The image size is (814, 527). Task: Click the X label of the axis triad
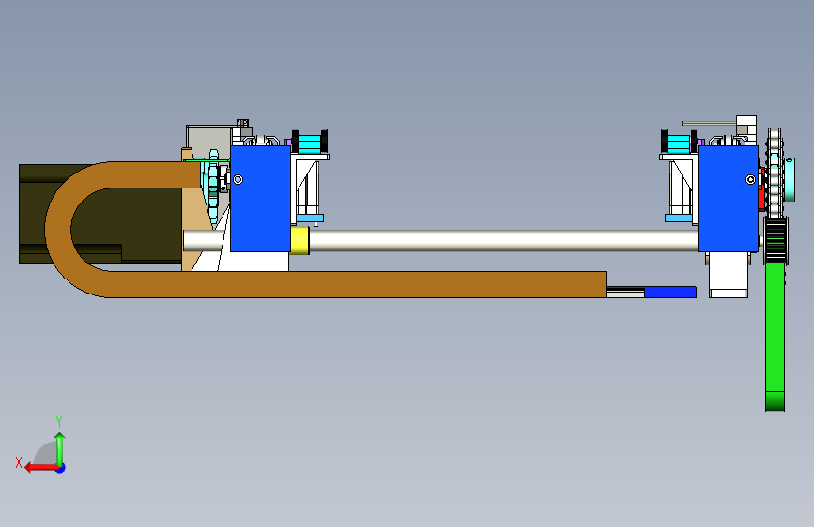tap(19, 462)
